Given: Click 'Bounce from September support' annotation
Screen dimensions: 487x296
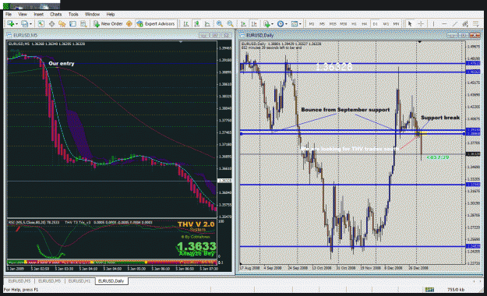Looking at the screenshot, I should pyautogui.click(x=345, y=110).
